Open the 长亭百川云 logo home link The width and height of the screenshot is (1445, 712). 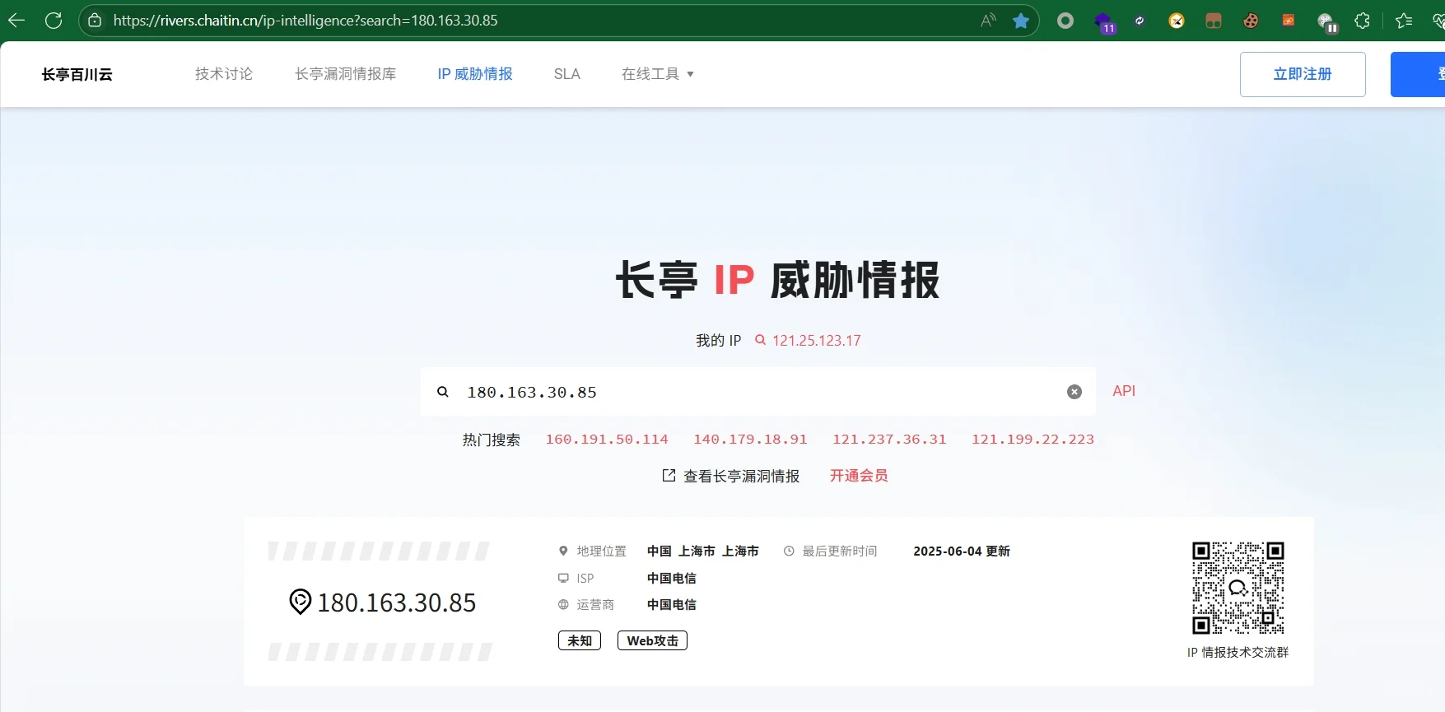[x=77, y=74]
